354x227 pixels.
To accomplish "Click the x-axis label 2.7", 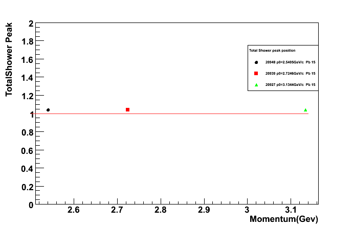I will pos(117,210).
